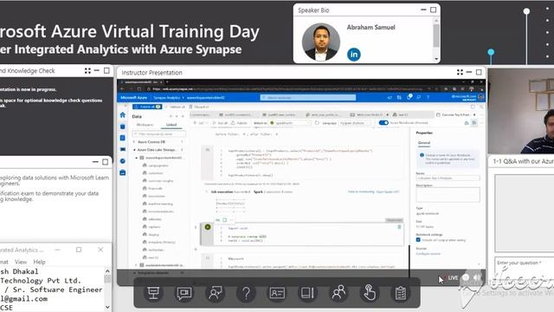Switch to the Workspace tab in Data panel
Screen dimensions: 554x312
point(145,125)
